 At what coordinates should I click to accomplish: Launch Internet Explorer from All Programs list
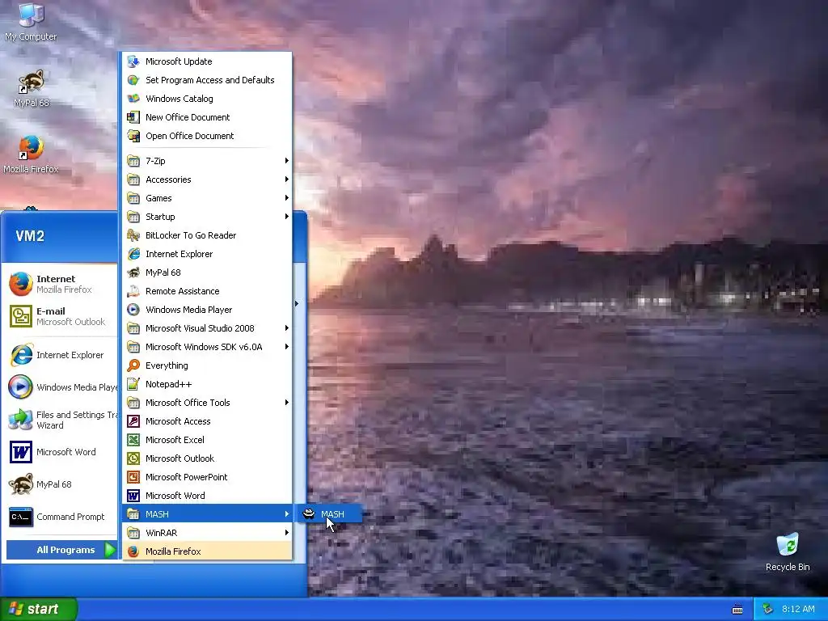pos(207,254)
